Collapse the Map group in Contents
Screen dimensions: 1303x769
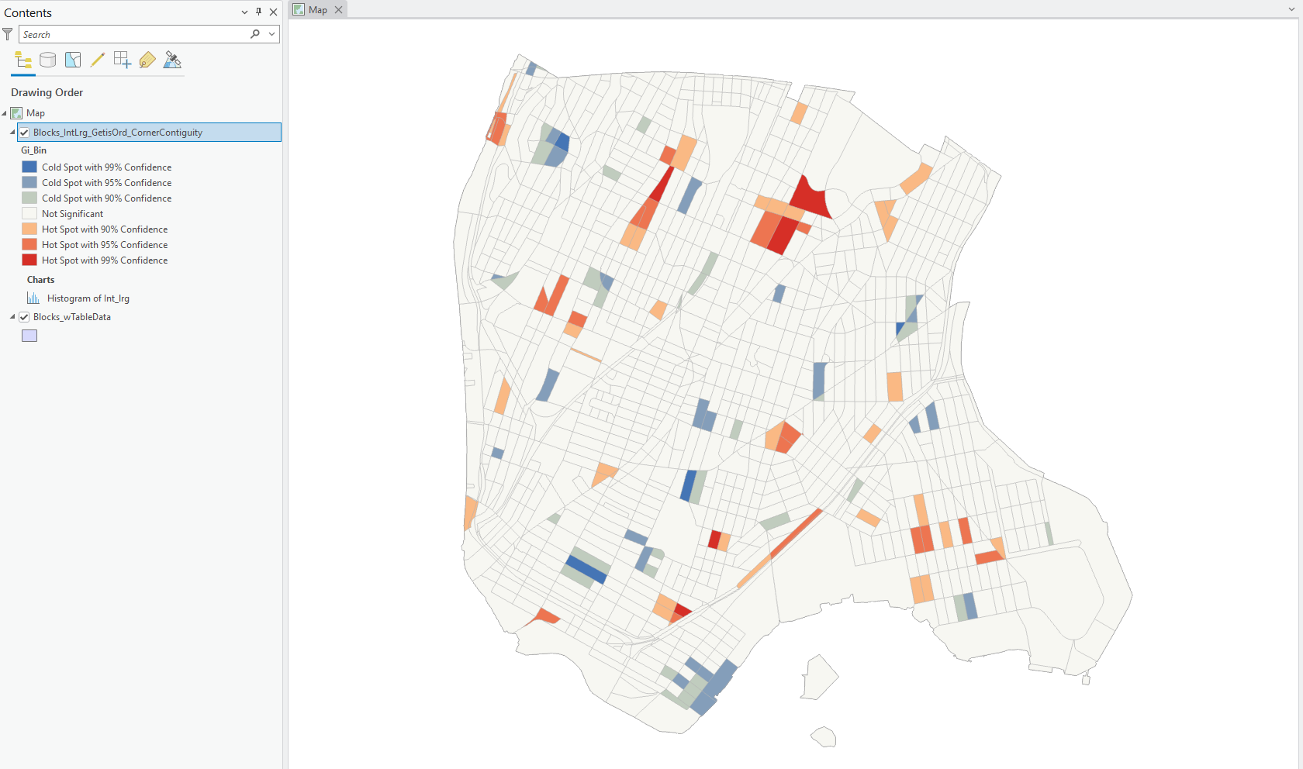coord(4,112)
